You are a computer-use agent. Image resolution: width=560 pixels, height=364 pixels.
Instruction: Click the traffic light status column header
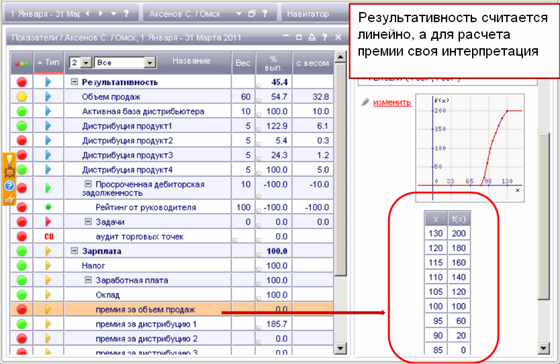pos(21,63)
